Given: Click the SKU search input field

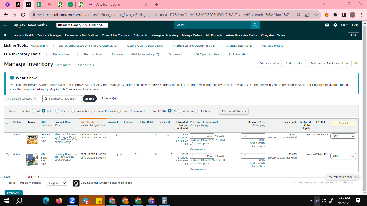Looking at the screenshot, I should 62,99.
